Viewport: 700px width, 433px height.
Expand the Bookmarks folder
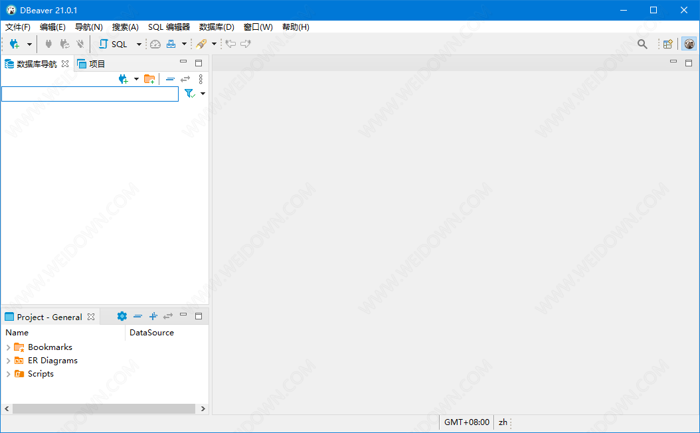click(8, 347)
